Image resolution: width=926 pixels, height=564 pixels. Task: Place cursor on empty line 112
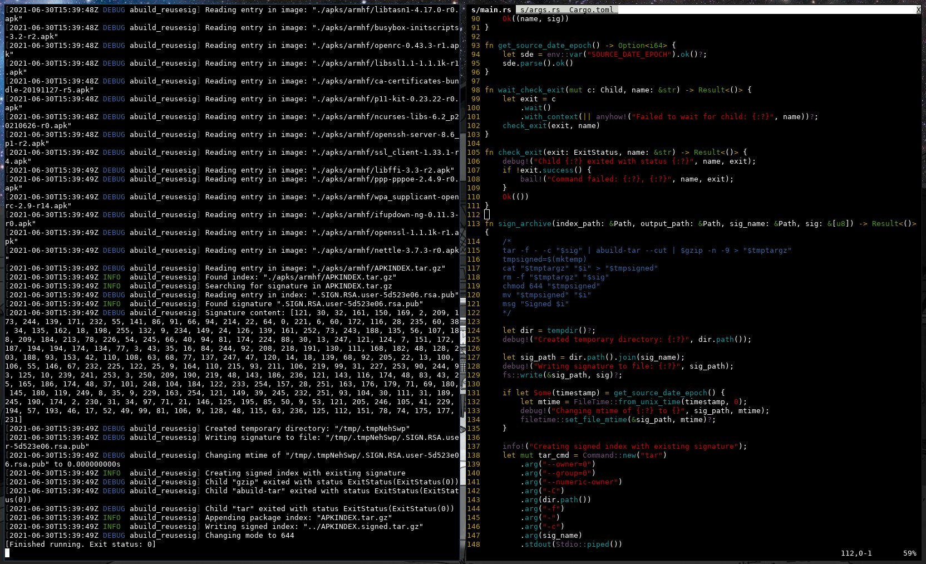[x=487, y=215]
